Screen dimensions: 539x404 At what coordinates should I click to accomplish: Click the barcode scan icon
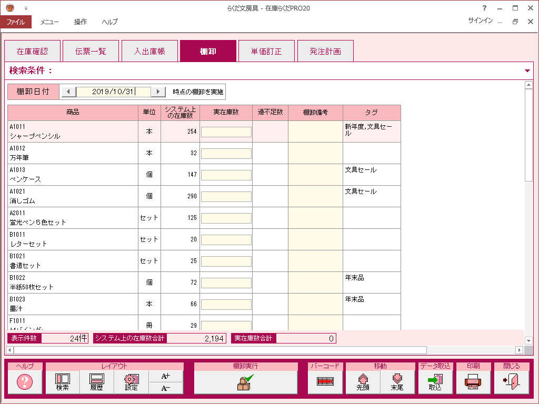point(325,382)
